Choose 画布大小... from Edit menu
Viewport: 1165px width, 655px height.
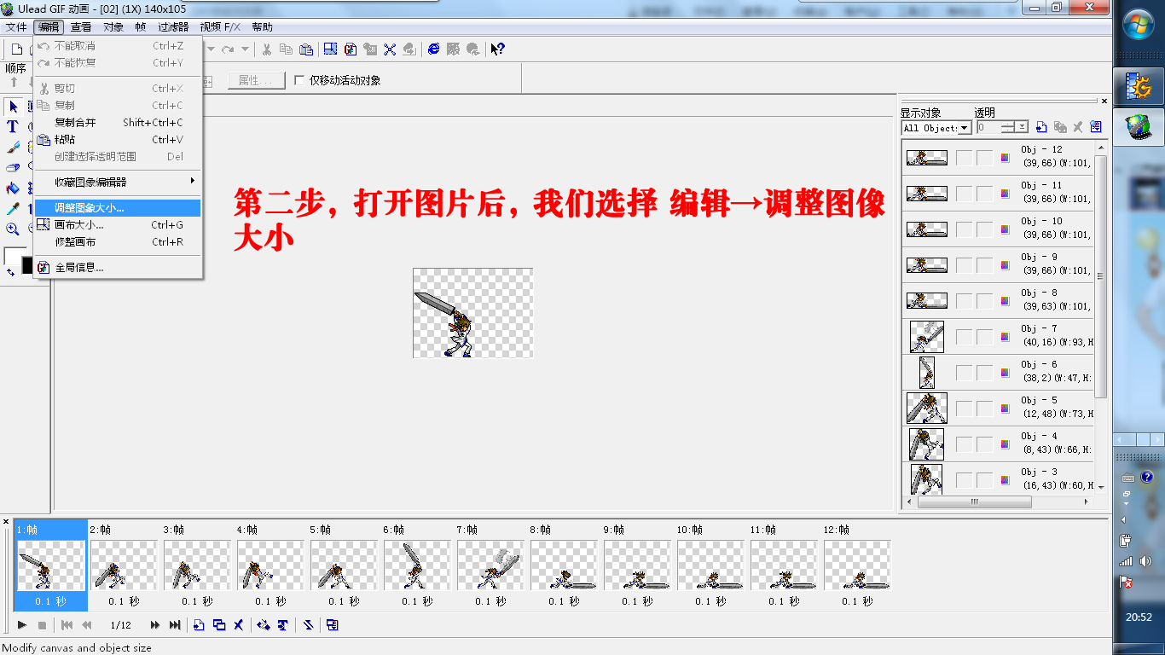tap(118, 225)
